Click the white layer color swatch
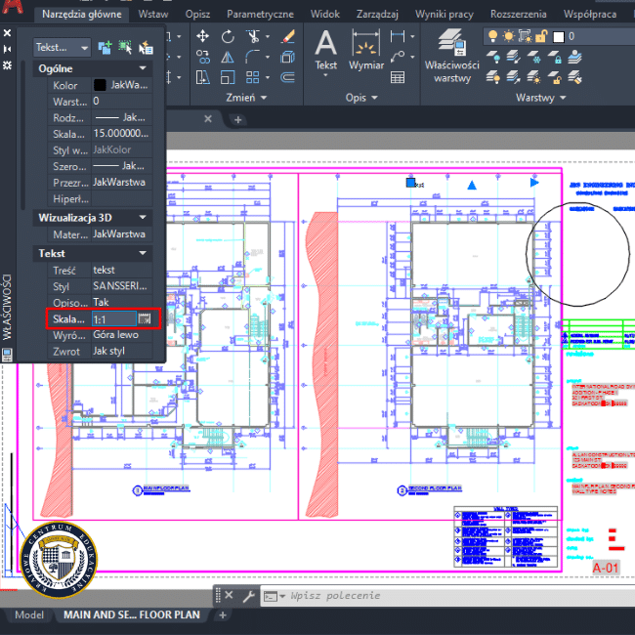Viewport: 635px width, 635px height. 559,37
